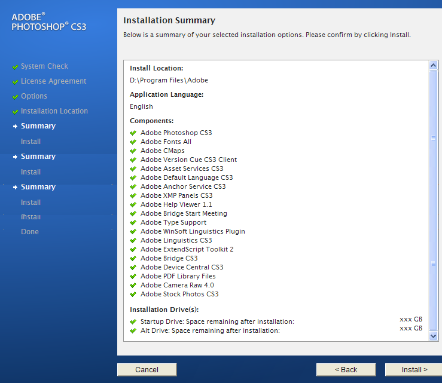This screenshot has height=383, width=442.
Task: Click checkmark beside Alt Drive space line
Action: click(133, 330)
